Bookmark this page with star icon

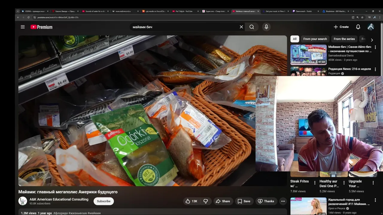pos(362,17)
